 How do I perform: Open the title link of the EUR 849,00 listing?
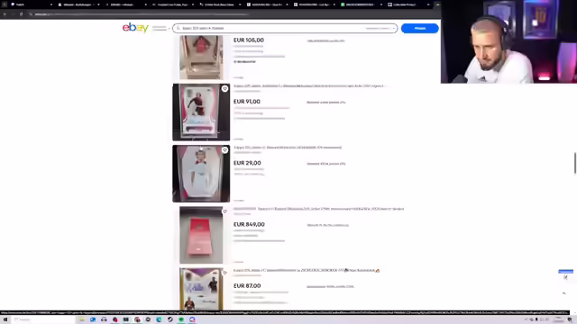click(318, 209)
